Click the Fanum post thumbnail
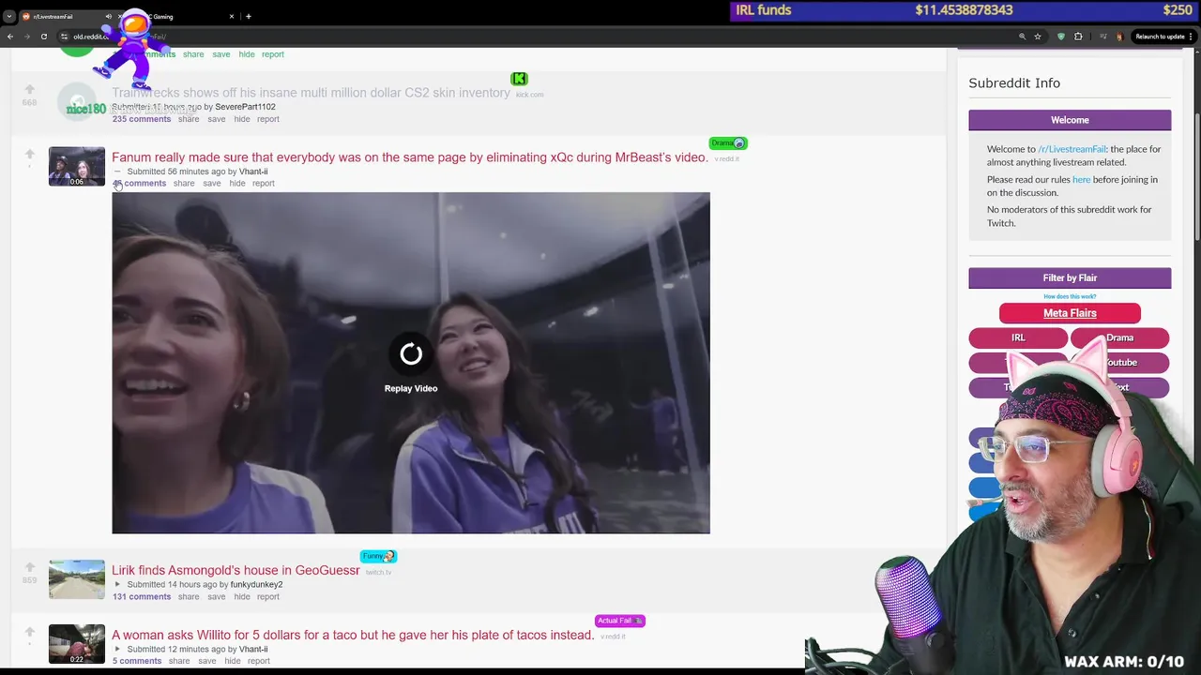 [77, 166]
